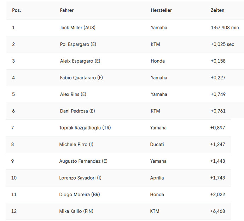Select Toprak Razgatlioglu (TR) in list
The image size is (244, 221).
85,128
